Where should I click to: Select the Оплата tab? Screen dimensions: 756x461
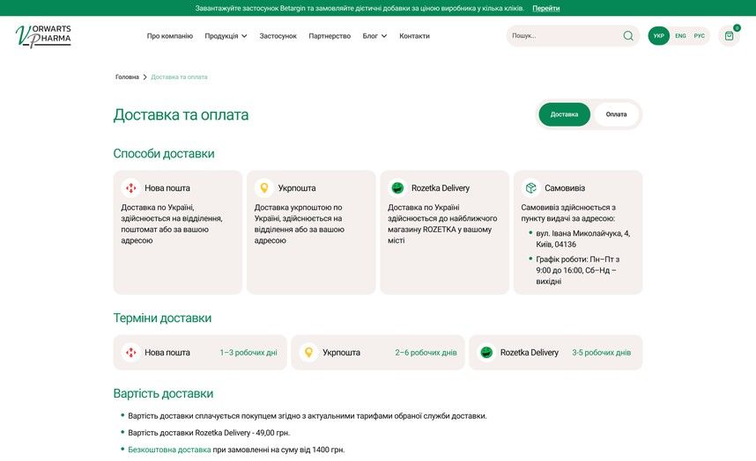click(x=616, y=114)
